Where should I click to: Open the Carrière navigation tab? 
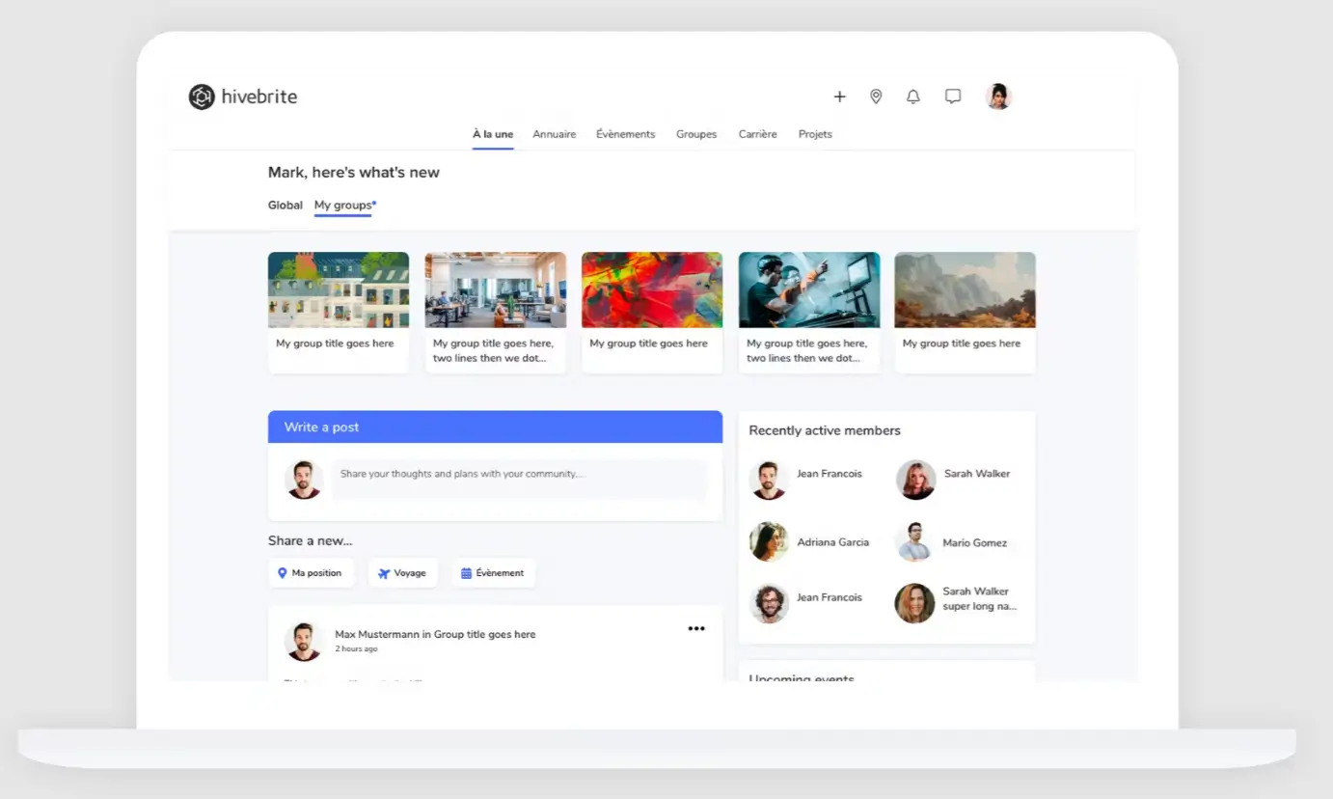click(x=757, y=134)
